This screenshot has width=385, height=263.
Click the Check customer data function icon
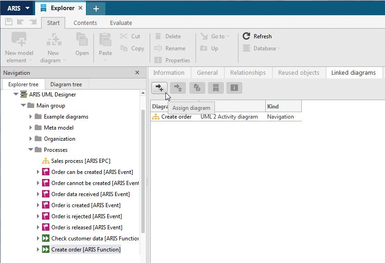[x=46, y=238]
